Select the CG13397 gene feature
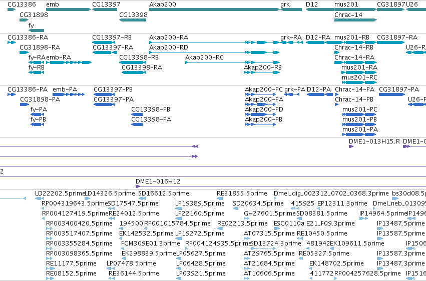 pos(105,9)
